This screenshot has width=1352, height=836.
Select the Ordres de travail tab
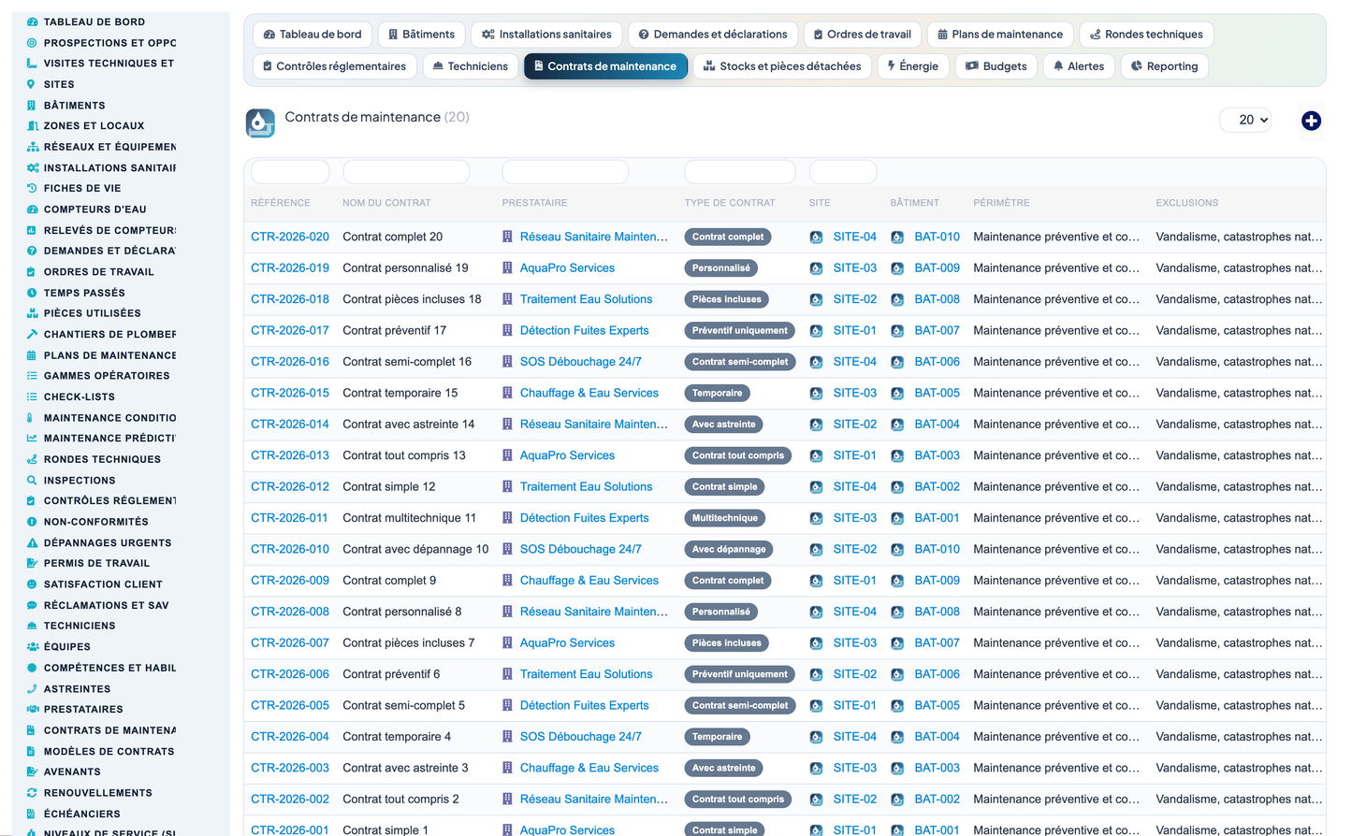(863, 35)
